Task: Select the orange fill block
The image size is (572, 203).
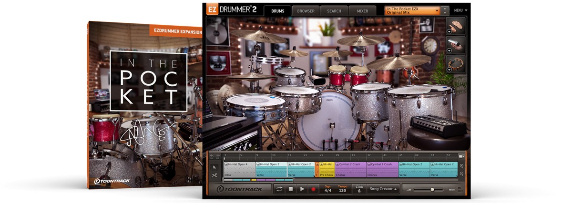Action: [317, 169]
